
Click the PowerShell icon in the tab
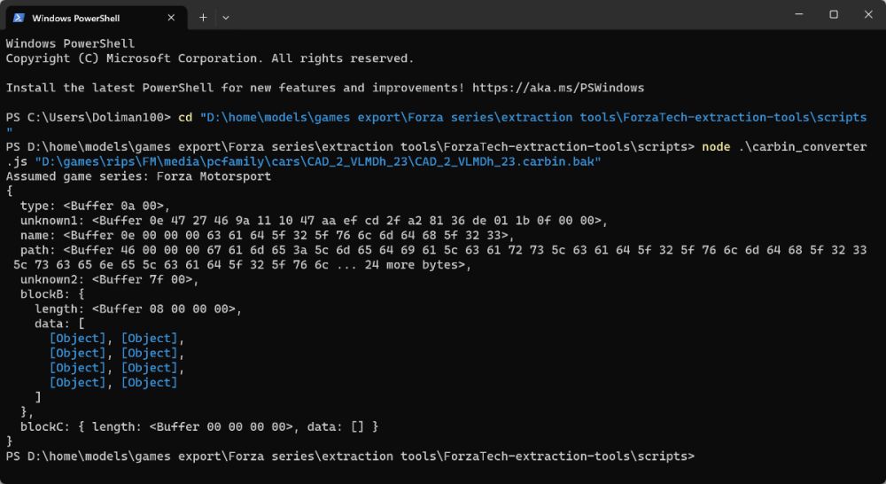pos(18,17)
